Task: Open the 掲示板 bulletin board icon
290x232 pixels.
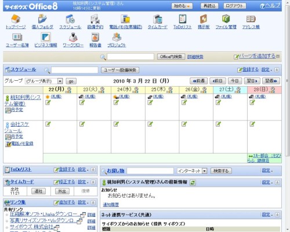Action: 204,19
